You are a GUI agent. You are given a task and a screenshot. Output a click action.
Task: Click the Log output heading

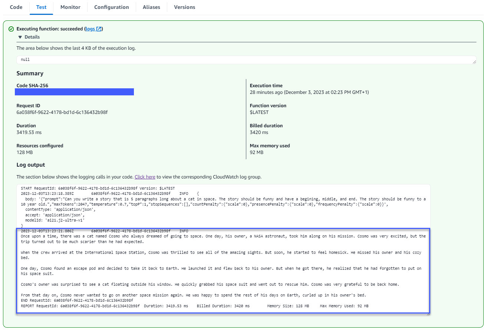(x=31, y=165)
